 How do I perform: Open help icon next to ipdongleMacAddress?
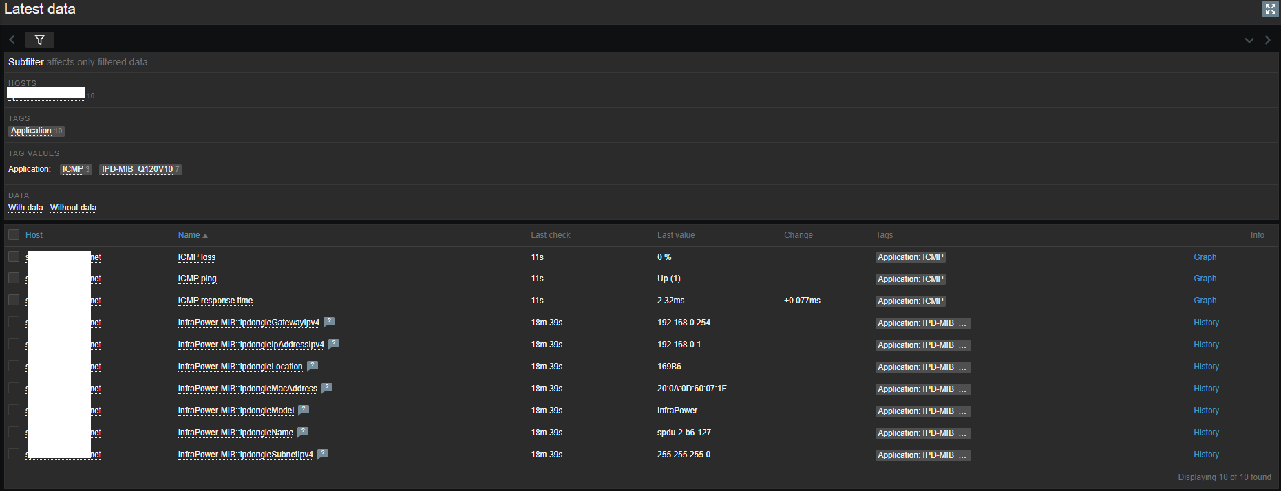tap(327, 388)
